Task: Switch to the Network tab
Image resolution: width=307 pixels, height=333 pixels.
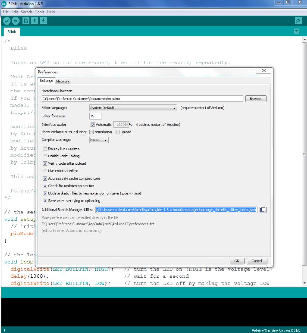Action: pyautogui.click(x=62, y=81)
